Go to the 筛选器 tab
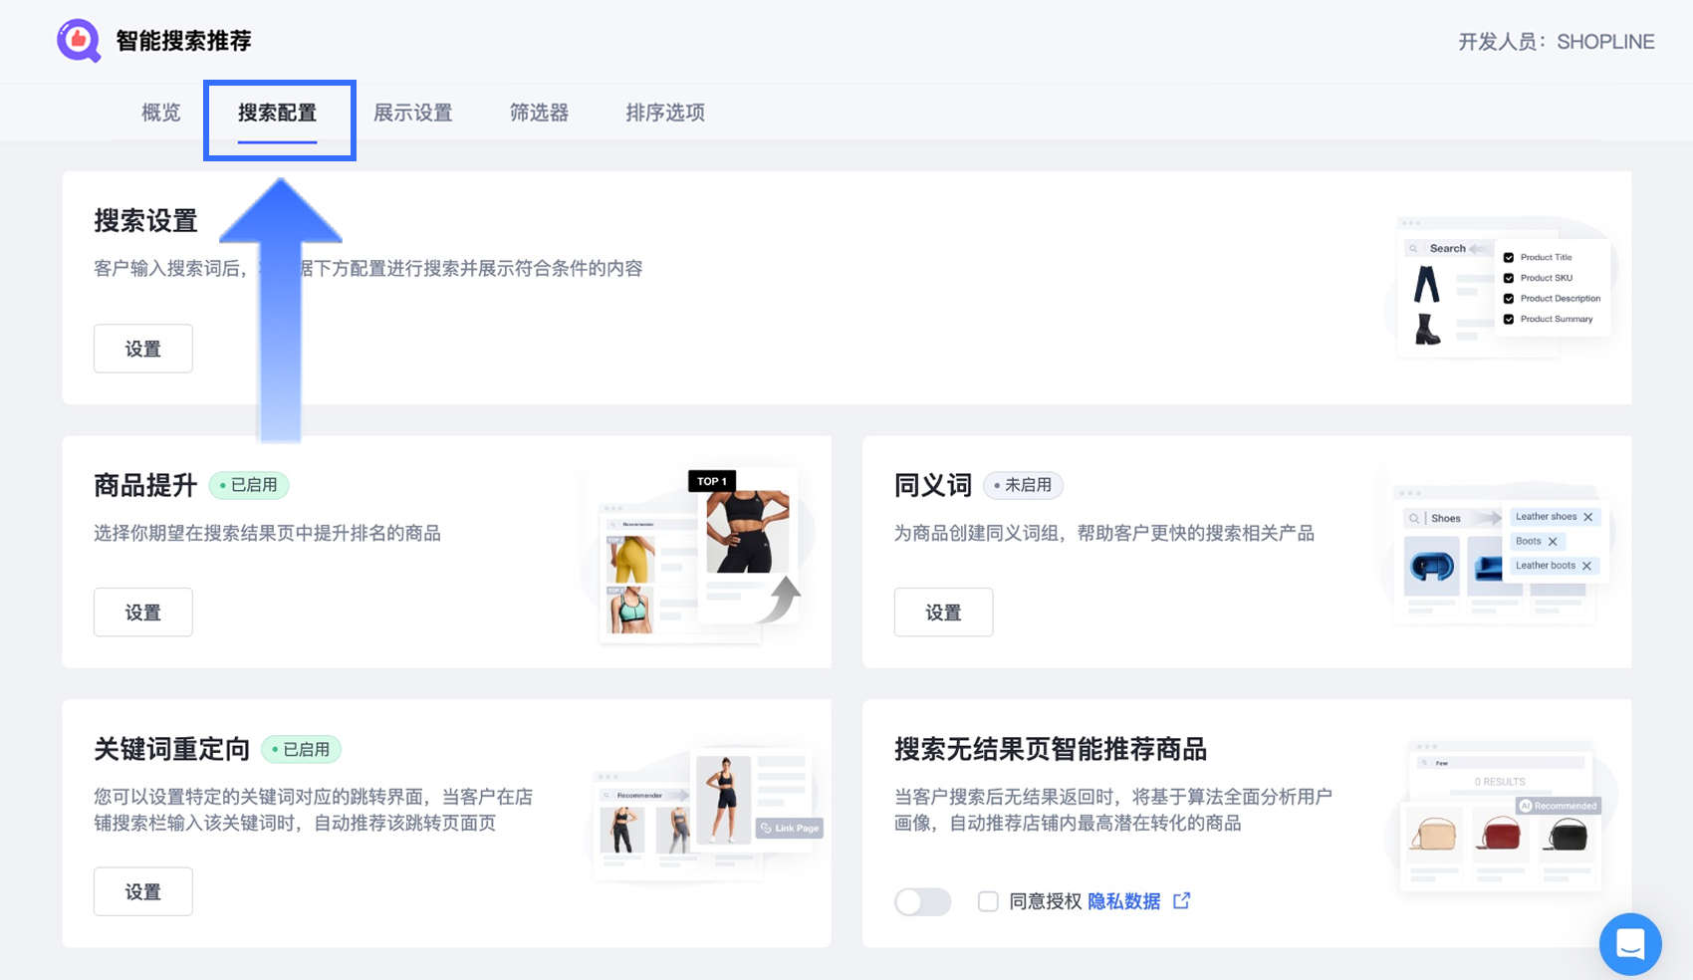The height and width of the screenshot is (980, 1693). pos(540,113)
